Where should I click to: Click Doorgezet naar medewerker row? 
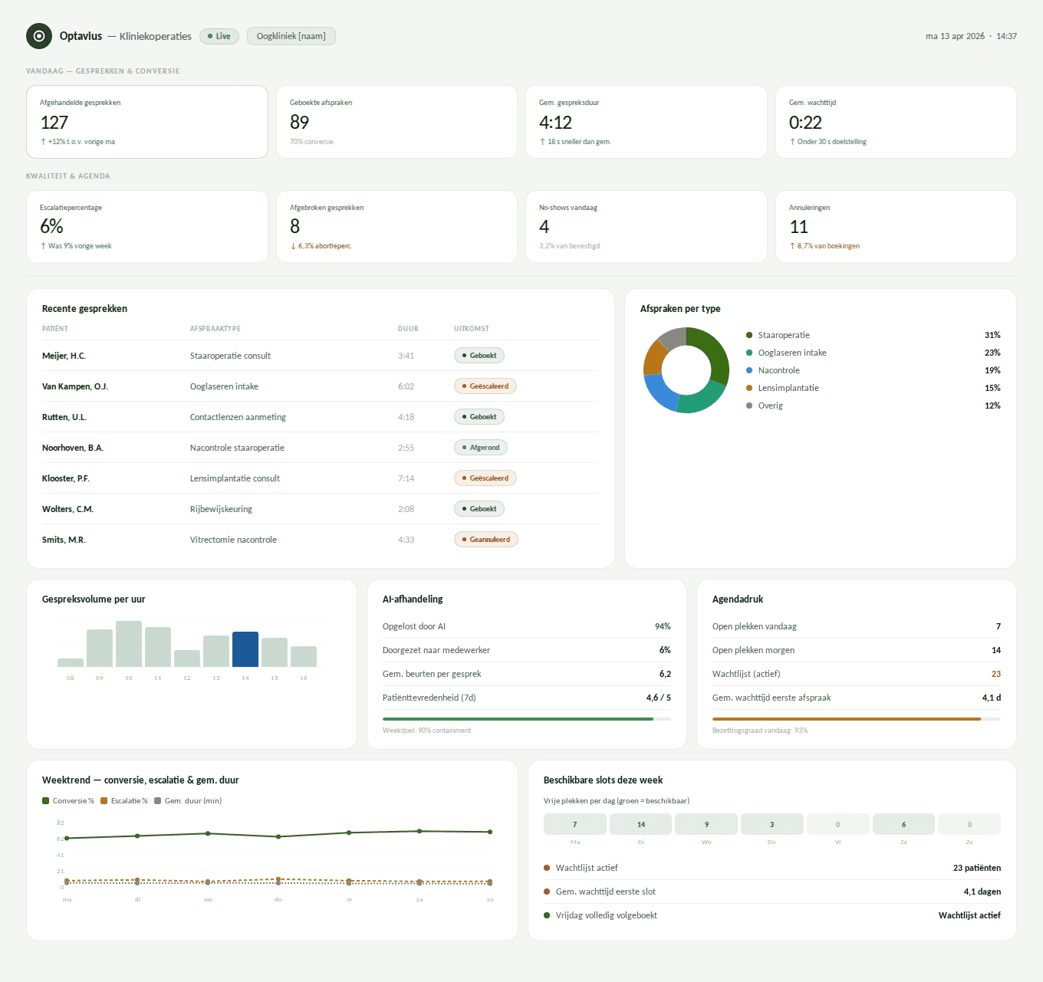[527, 650]
